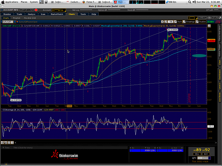
Task: Click the grid layout icon below chart
Action: pos(2,143)
